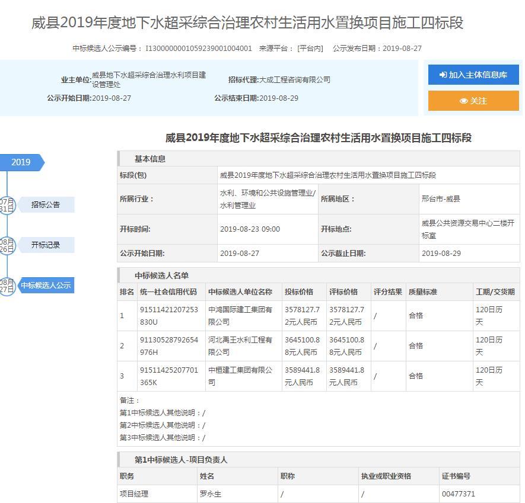
Task: Switch to the 开标记录 tab
Action: click(x=46, y=245)
